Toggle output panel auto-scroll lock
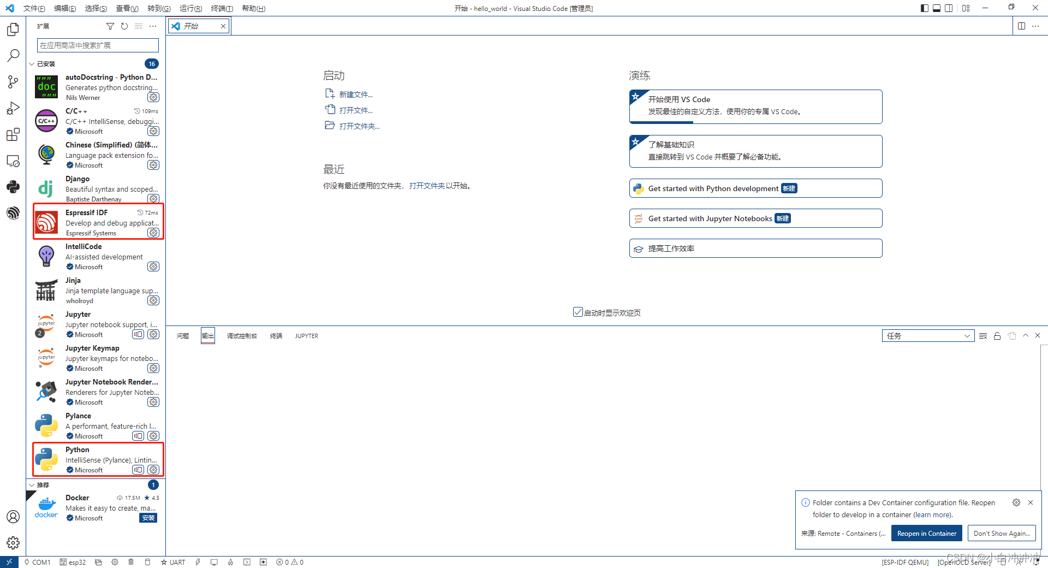The width and height of the screenshot is (1048, 568). click(997, 336)
